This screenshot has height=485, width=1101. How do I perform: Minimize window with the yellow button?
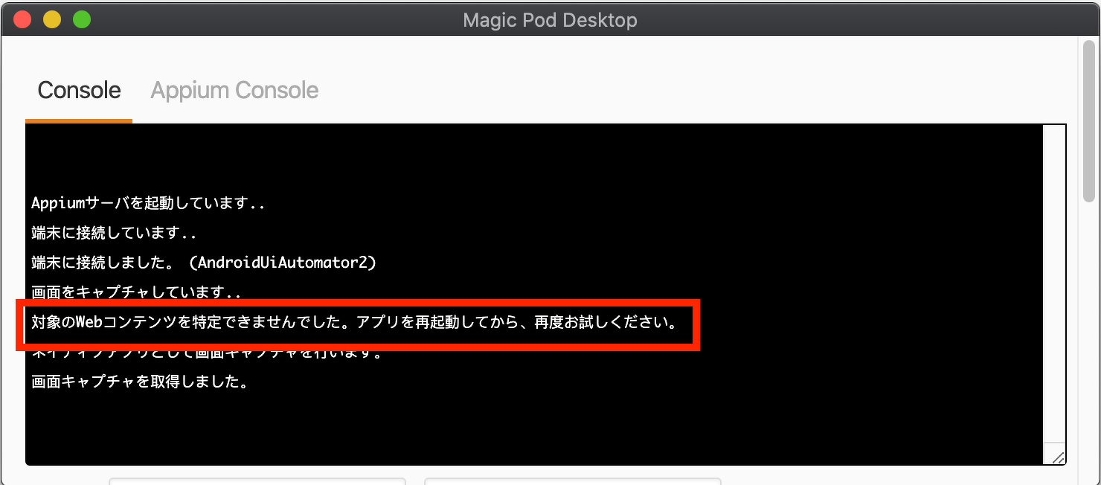pyautogui.click(x=52, y=19)
